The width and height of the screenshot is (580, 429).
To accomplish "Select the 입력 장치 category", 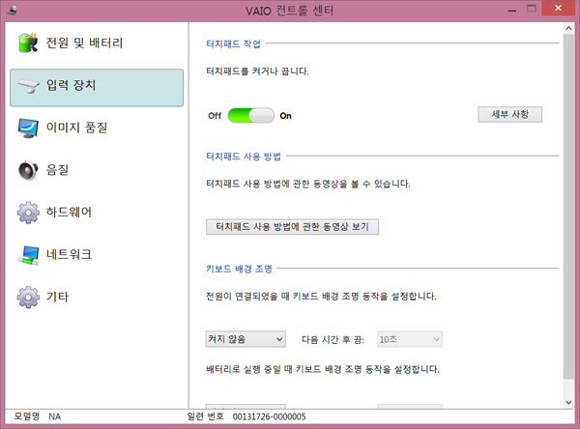I will [97, 88].
